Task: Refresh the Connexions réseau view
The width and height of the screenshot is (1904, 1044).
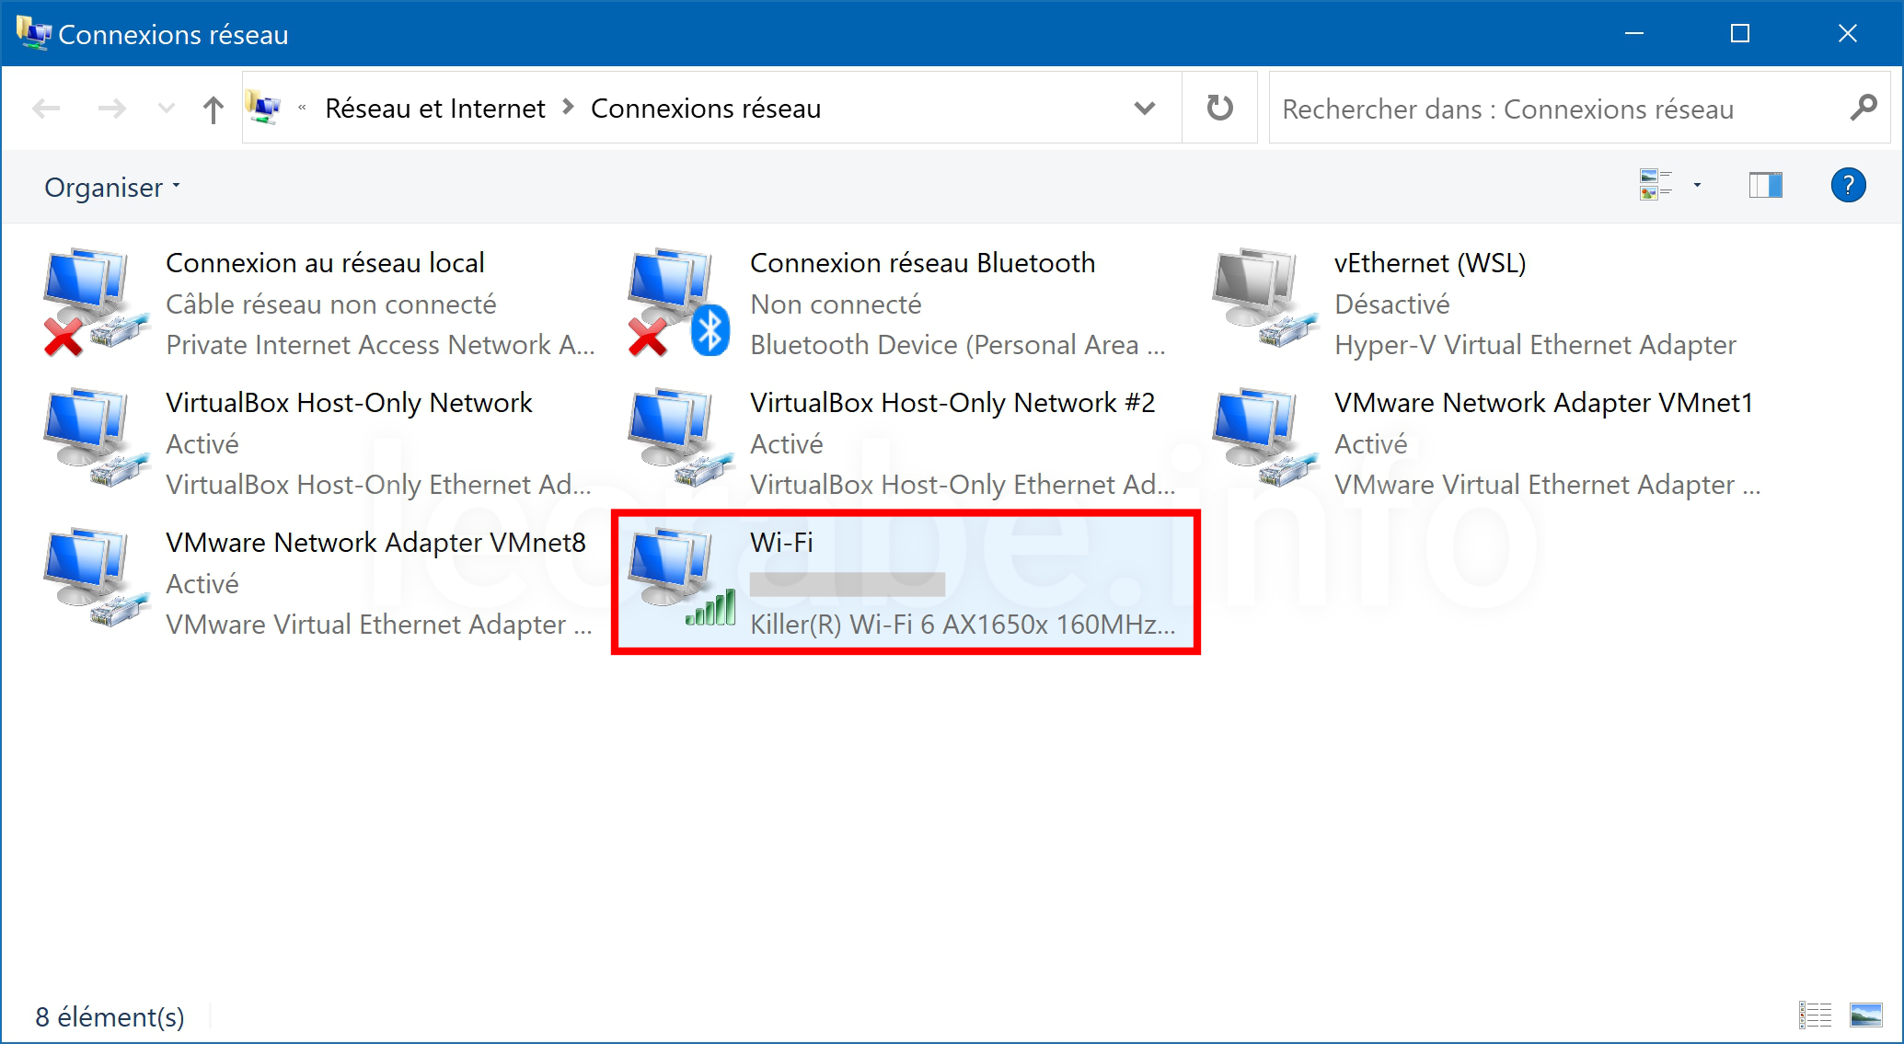Action: (1219, 108)
